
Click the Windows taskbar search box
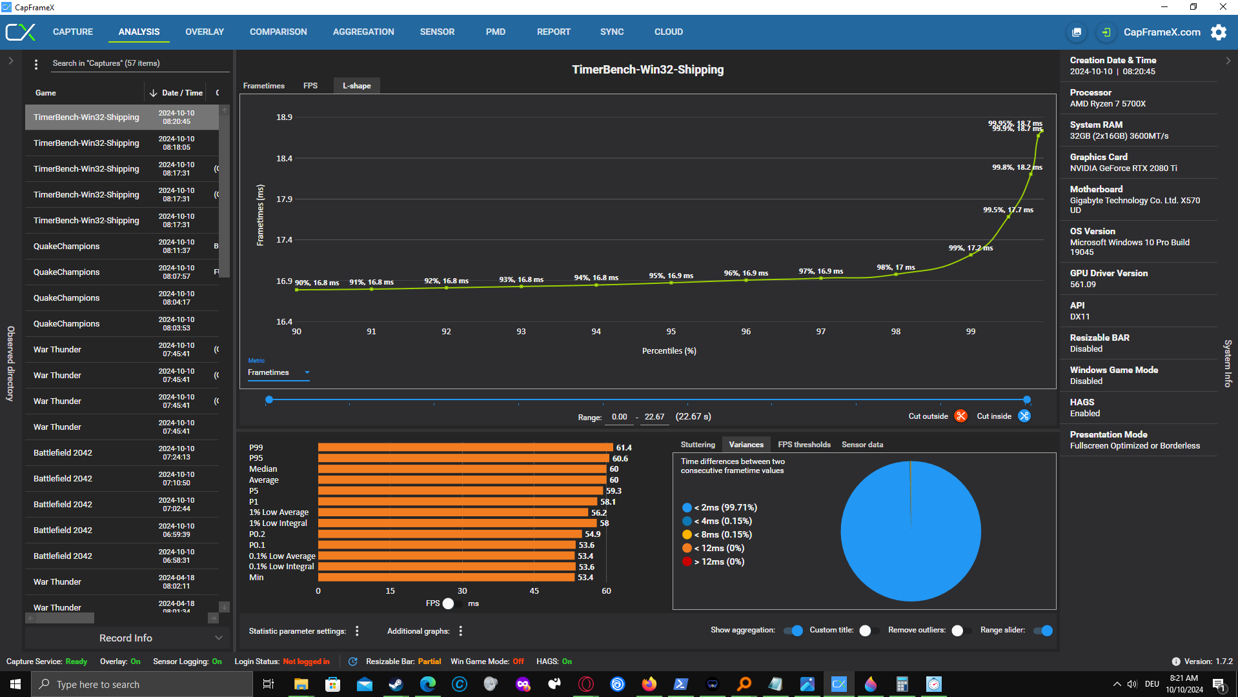click(x=142, y=684)
